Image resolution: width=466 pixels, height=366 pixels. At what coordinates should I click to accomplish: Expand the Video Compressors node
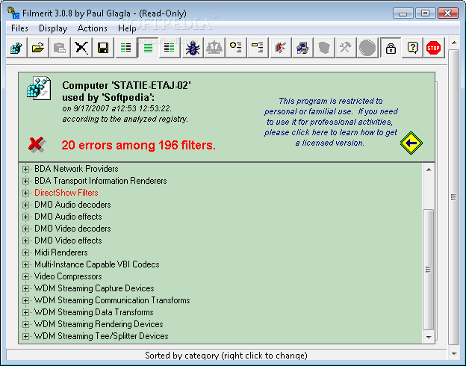(25, 276)
